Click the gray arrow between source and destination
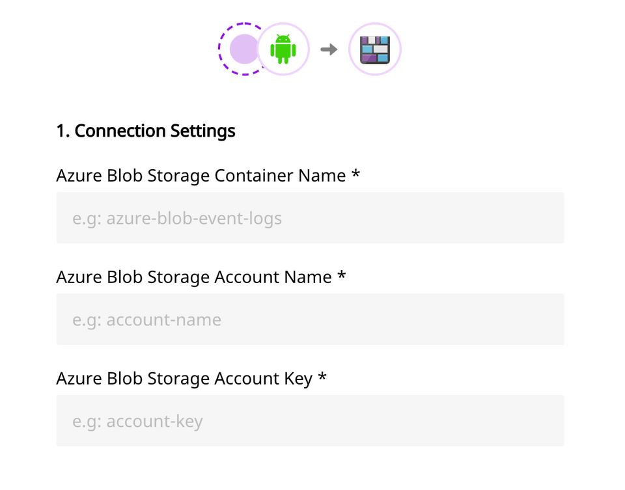Image resolution: width=625 pixels, height=490 pixels. click(x=329, y=49)
